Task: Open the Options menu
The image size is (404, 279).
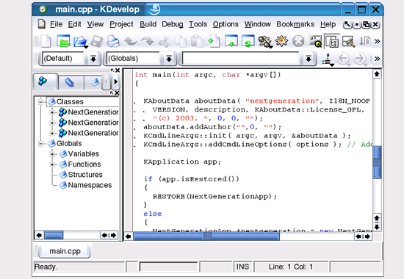Action: (226, 24)
